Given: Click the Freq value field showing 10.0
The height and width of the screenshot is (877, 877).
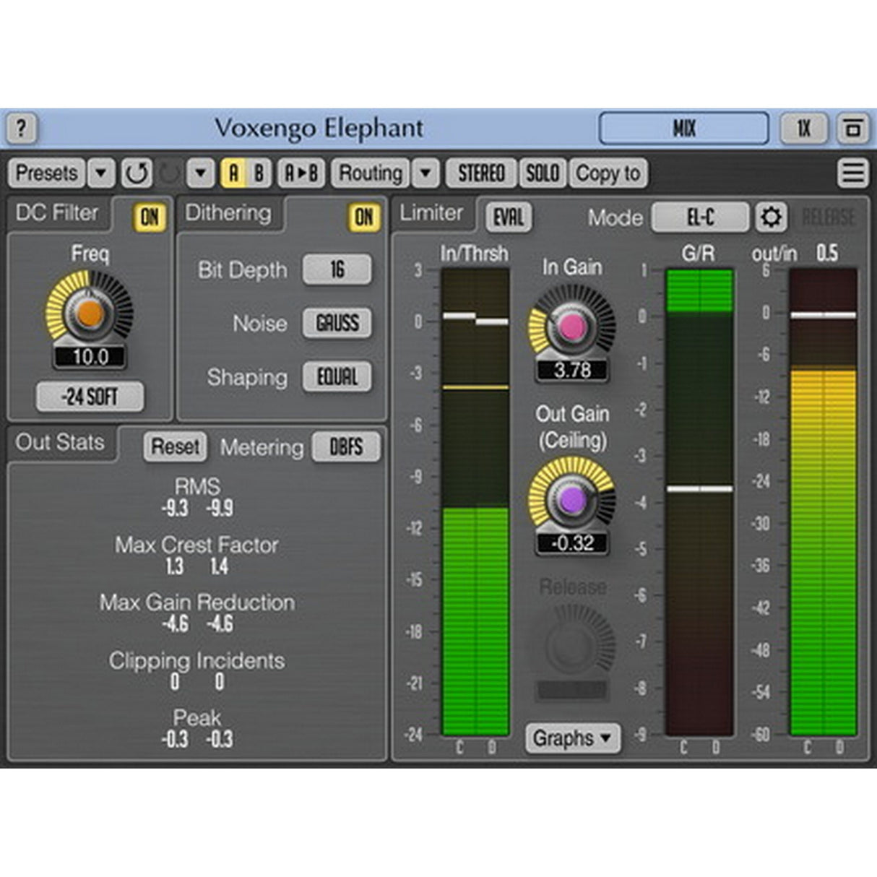Looking at the screenshot, I should coord(90,355).
